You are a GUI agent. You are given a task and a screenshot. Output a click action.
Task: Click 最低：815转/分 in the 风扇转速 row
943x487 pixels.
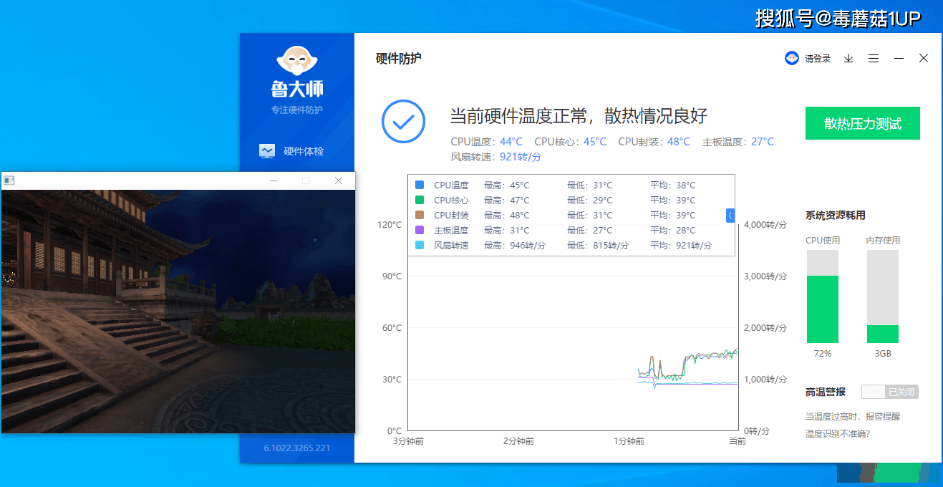[598, 245]
